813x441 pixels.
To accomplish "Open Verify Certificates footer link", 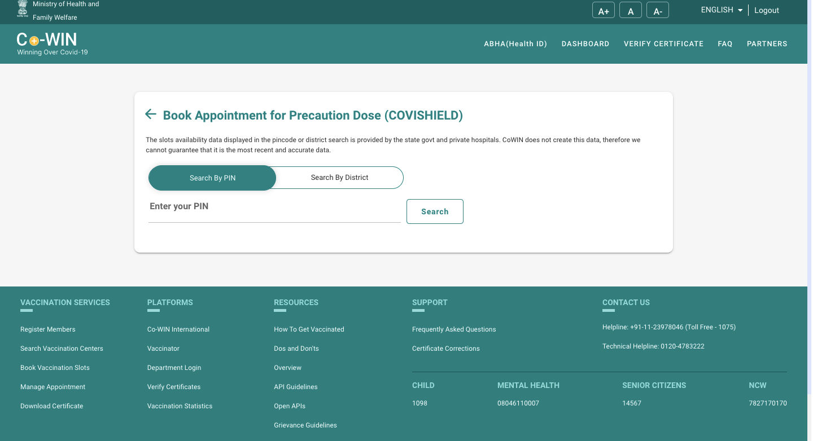I will tap(174, 387).
